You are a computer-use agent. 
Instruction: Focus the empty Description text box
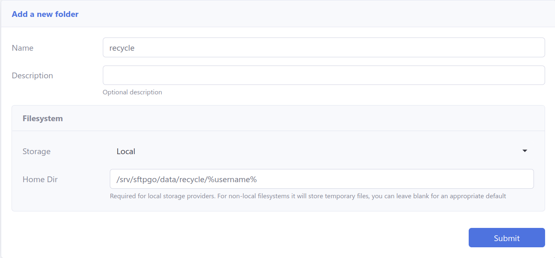pyautogui.click(x=323, y=75)
